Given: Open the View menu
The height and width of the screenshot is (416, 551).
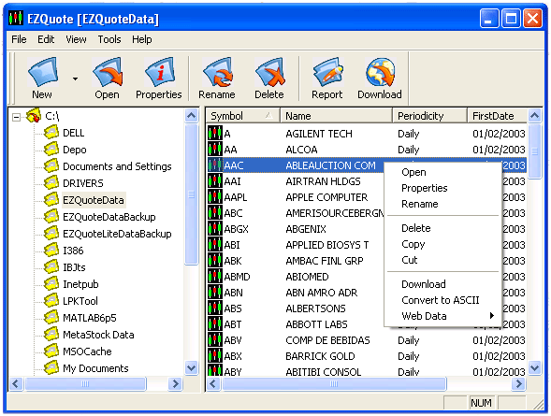Looking at the screenshot, I should pos(76,39).
